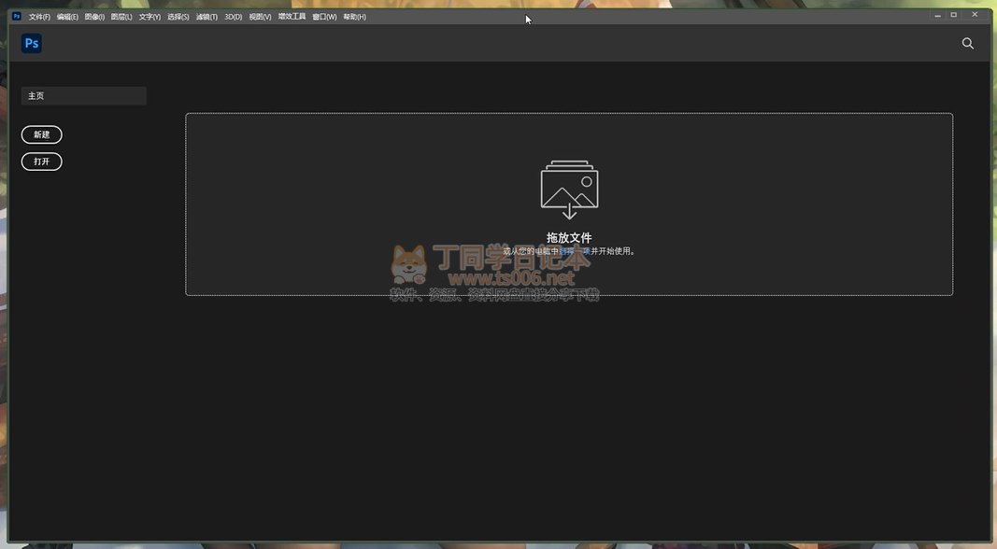Select the 主页 home tab
Screen dimensions: 997x549
tap(84, 96)
